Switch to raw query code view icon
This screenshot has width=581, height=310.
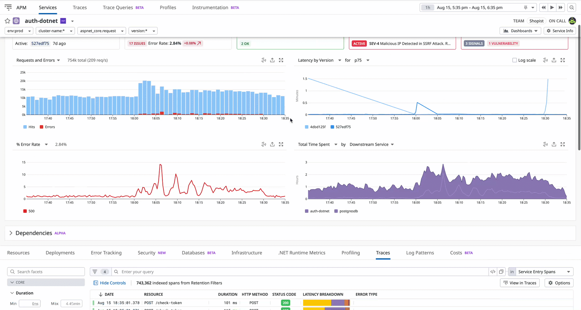click(x=493, y=272)
